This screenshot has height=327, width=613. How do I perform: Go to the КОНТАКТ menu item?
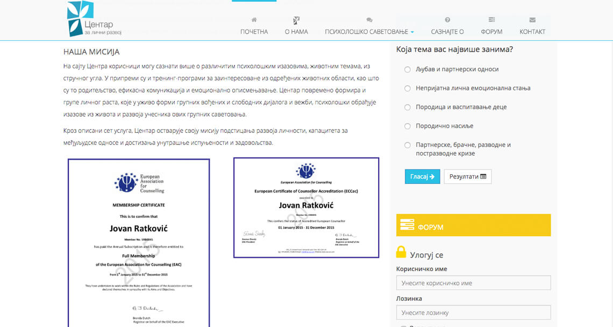pos(532,32)
